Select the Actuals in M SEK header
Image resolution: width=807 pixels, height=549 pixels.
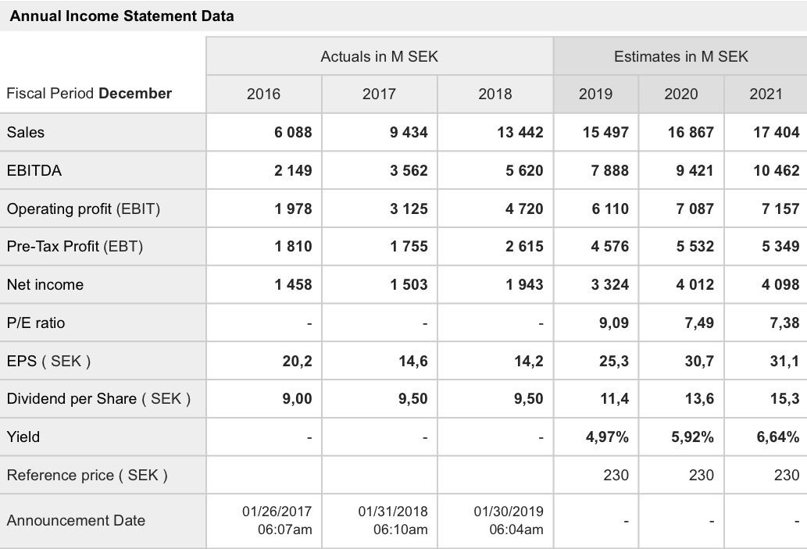(x=380, y=56)
